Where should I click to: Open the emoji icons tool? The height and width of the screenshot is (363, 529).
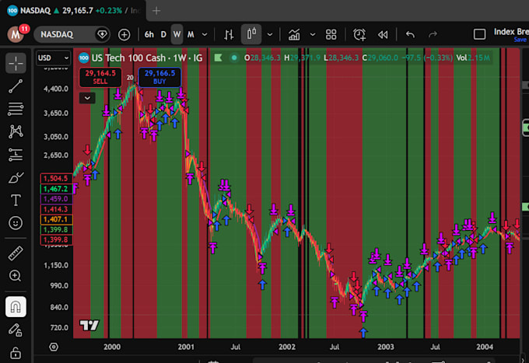(16, 223)
